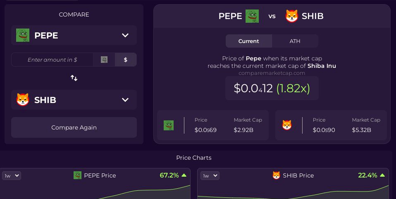Click Shiba Inu icon in SHIB selector
Screen dimensions: 396x199
[23, 100]
